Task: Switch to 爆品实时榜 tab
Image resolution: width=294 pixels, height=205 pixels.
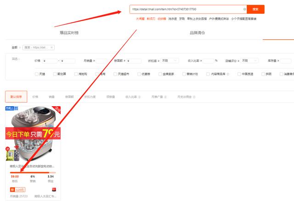Action: pos(69,33)
